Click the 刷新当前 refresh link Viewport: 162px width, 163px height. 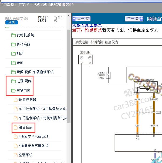coord(154,19)
